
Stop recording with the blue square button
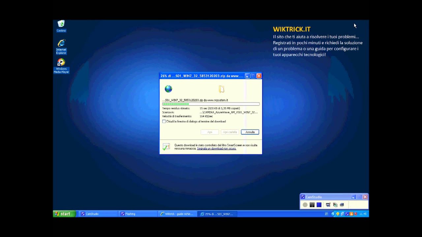pos(319,205)
